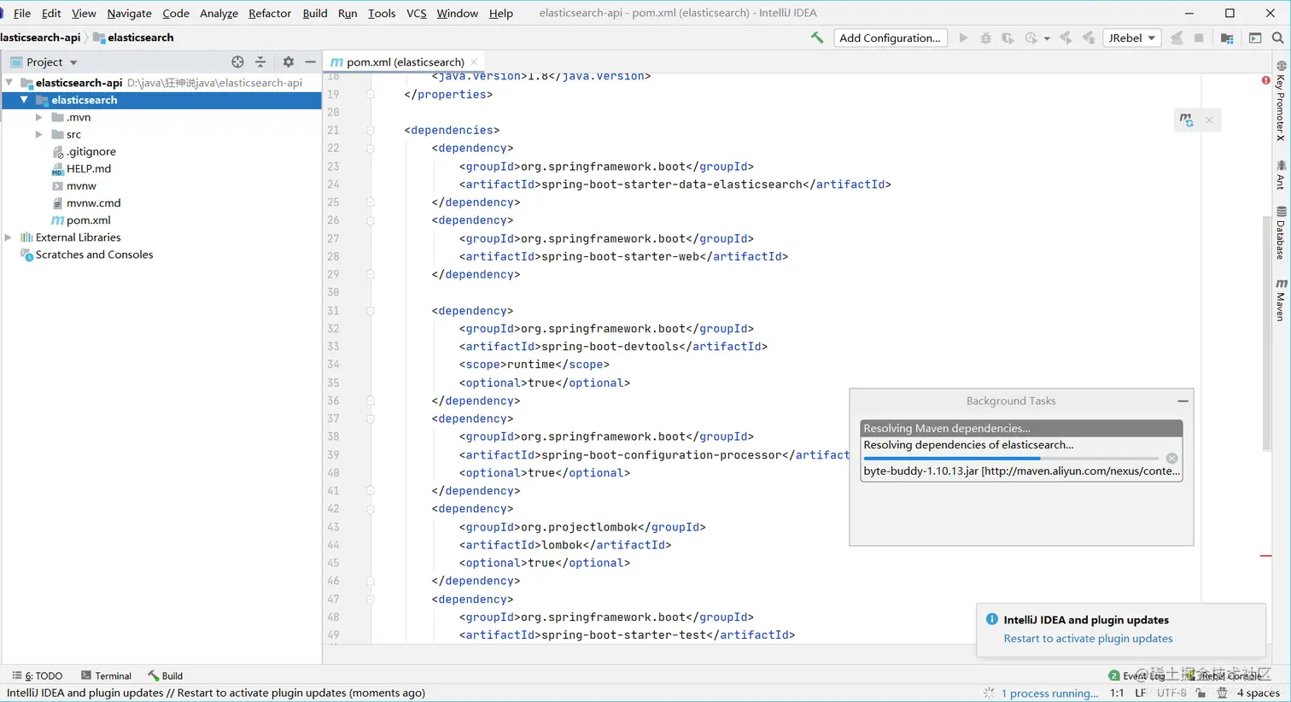Click the Run with Coverage icon
The height and width of the screenshot is (702, 1291).
(x=1008, y=38)
